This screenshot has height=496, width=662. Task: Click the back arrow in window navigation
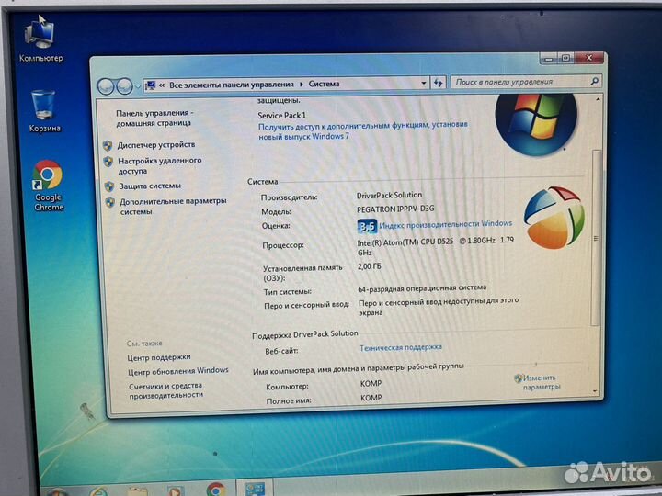[x=105, y=85]
